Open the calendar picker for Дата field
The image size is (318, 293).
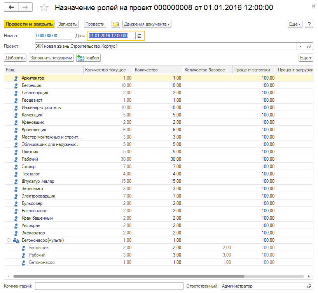(139, 36)
